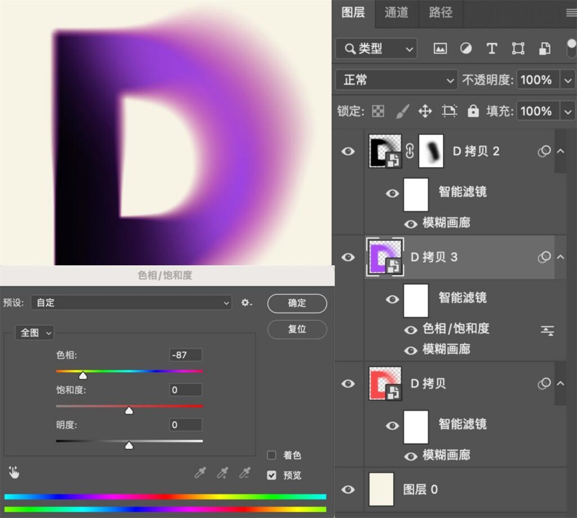Lock position move icon
Screen dimensions: 577x518
(425, 111)
